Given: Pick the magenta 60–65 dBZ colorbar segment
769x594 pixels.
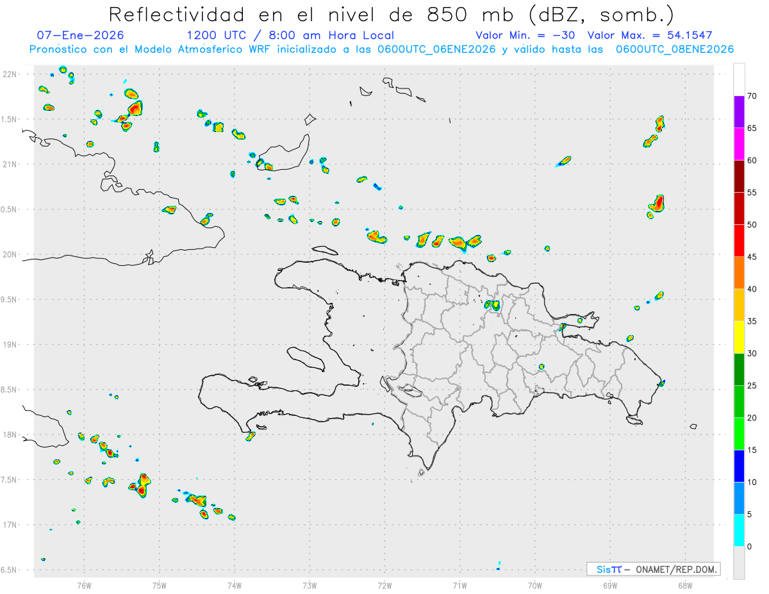Looking at the screenshot, I should (x=739, y=144).
